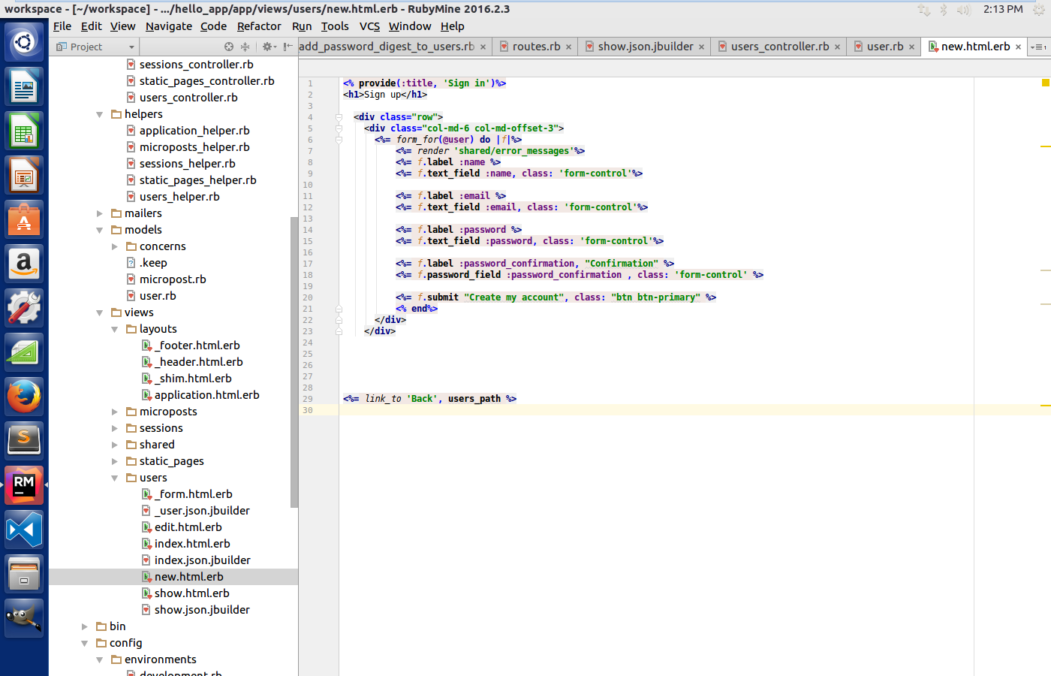Screen dimensions: 1051x676
Task: Click Project tree vertical scrollbar
Action: (294, 362)
